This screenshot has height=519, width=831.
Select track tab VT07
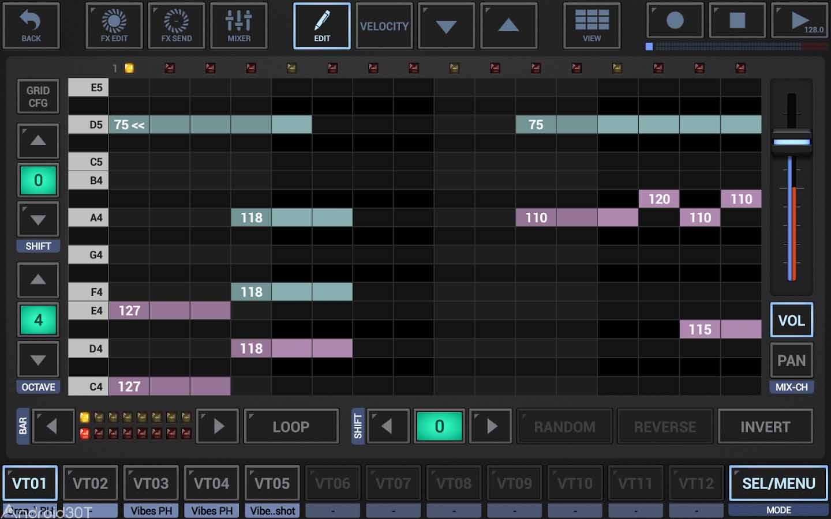(394, 483)
